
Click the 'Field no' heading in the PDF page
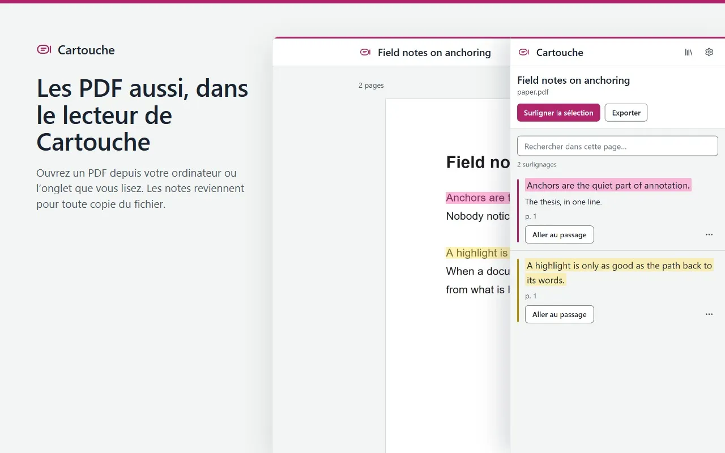[478, 163]
